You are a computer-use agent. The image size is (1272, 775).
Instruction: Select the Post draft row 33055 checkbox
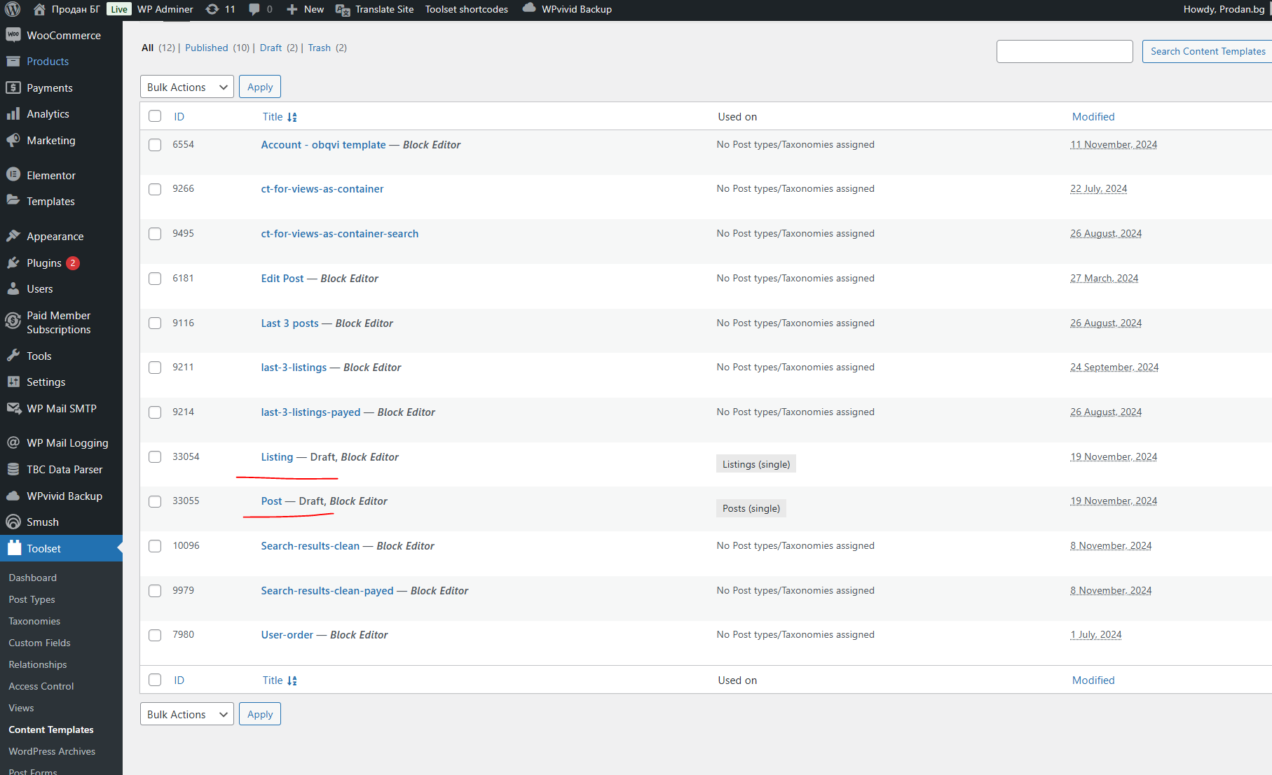coord(155,501)
